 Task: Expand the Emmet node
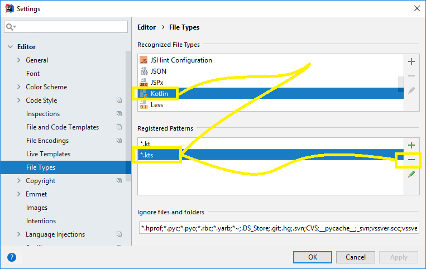(19, 194)
